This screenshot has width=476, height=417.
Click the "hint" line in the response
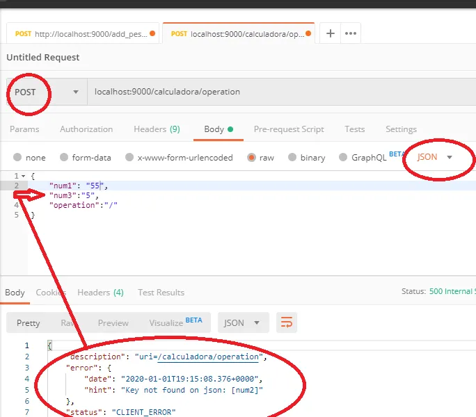pos(173,390)
